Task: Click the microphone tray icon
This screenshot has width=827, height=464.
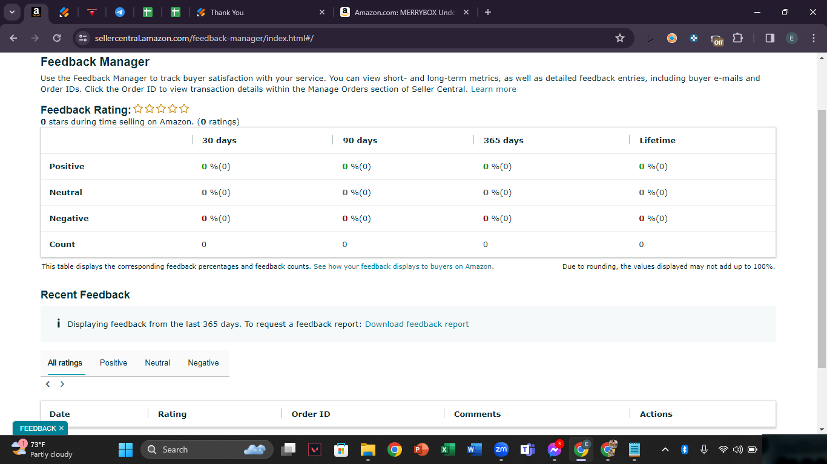Action: (x=703, y=449)
